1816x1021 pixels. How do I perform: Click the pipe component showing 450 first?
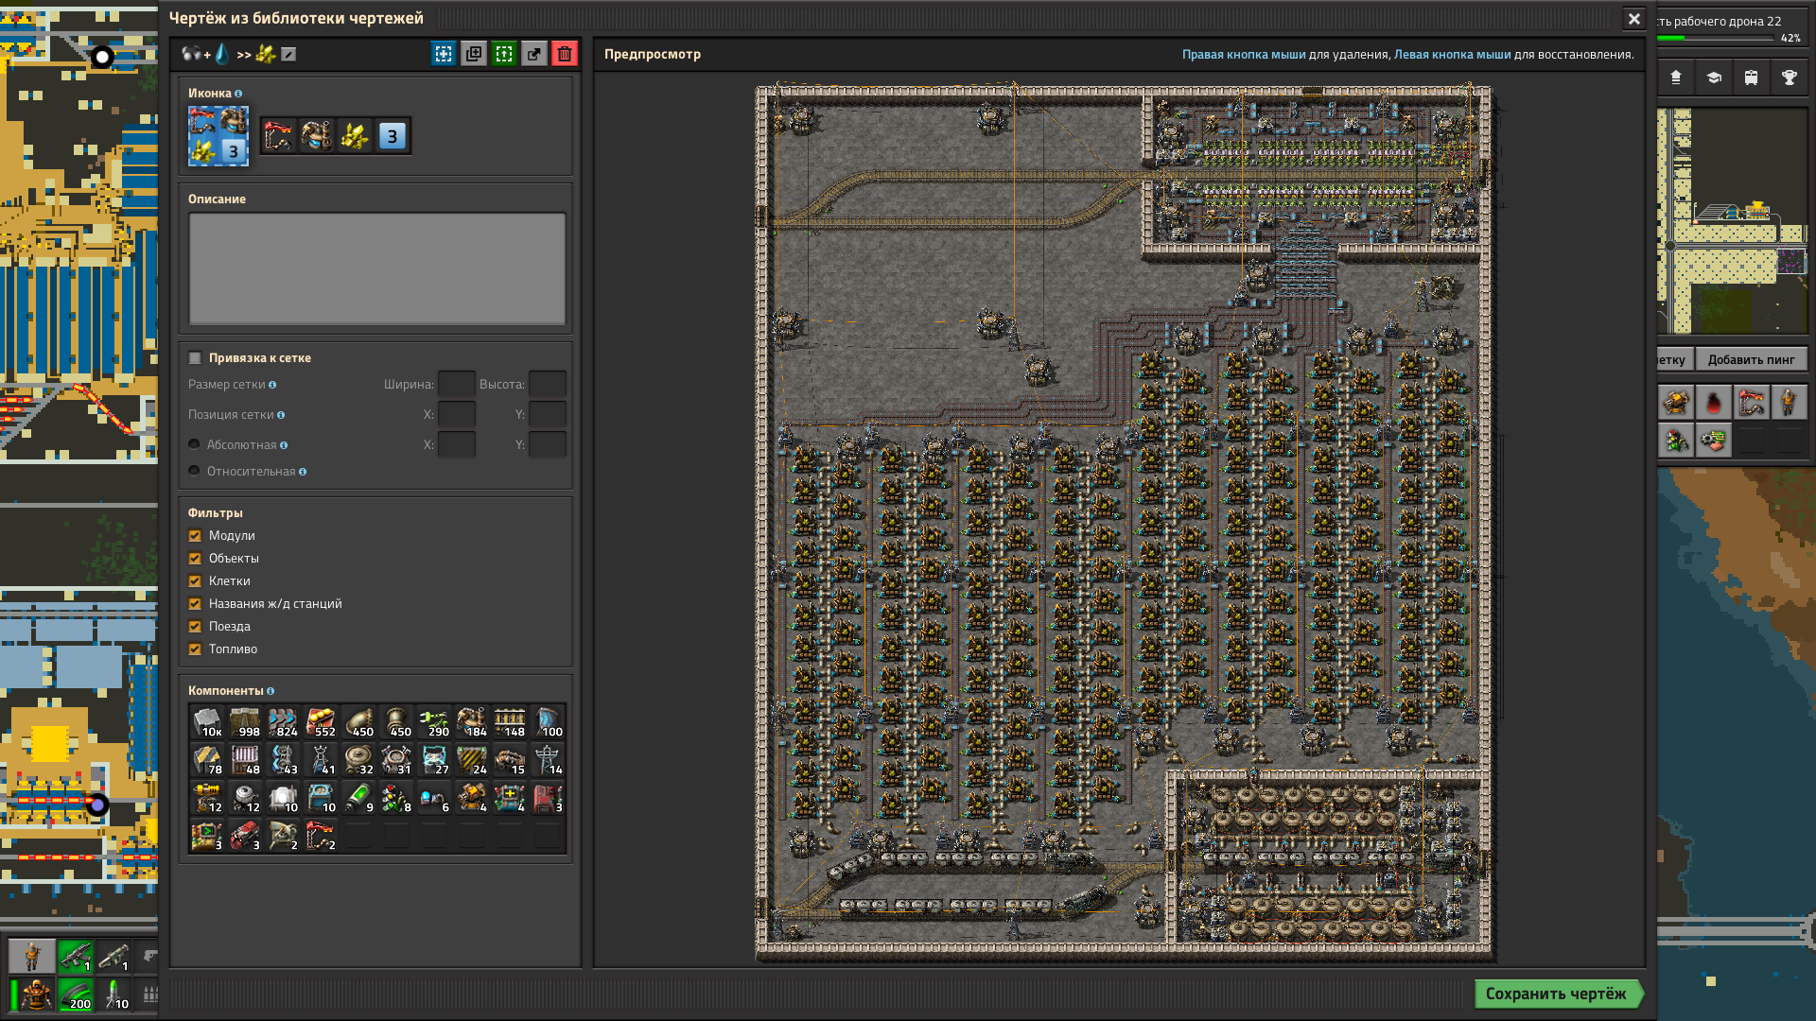click(358, 722)
